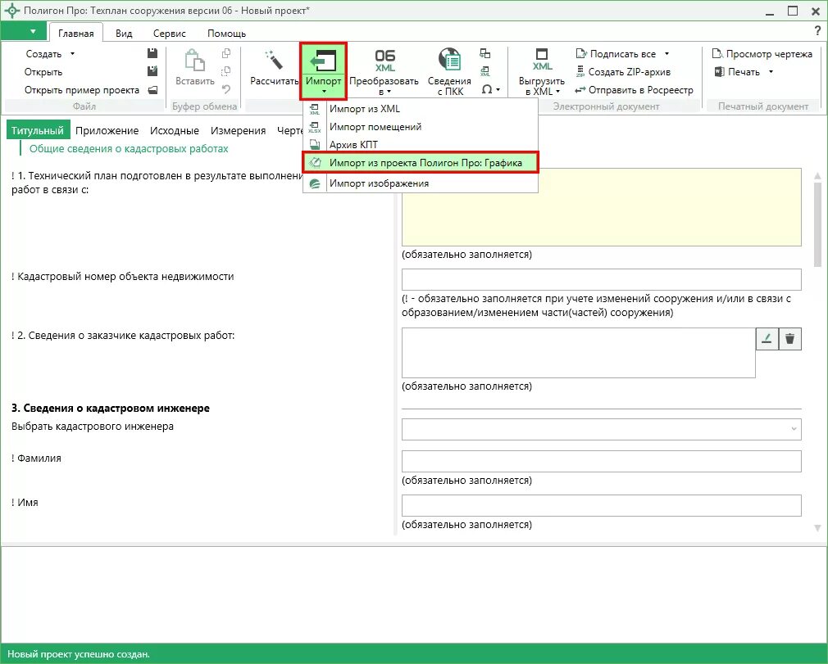Click the Выгрузить в XML icon
Screen dimensions: 828x664
click(542, 60)
